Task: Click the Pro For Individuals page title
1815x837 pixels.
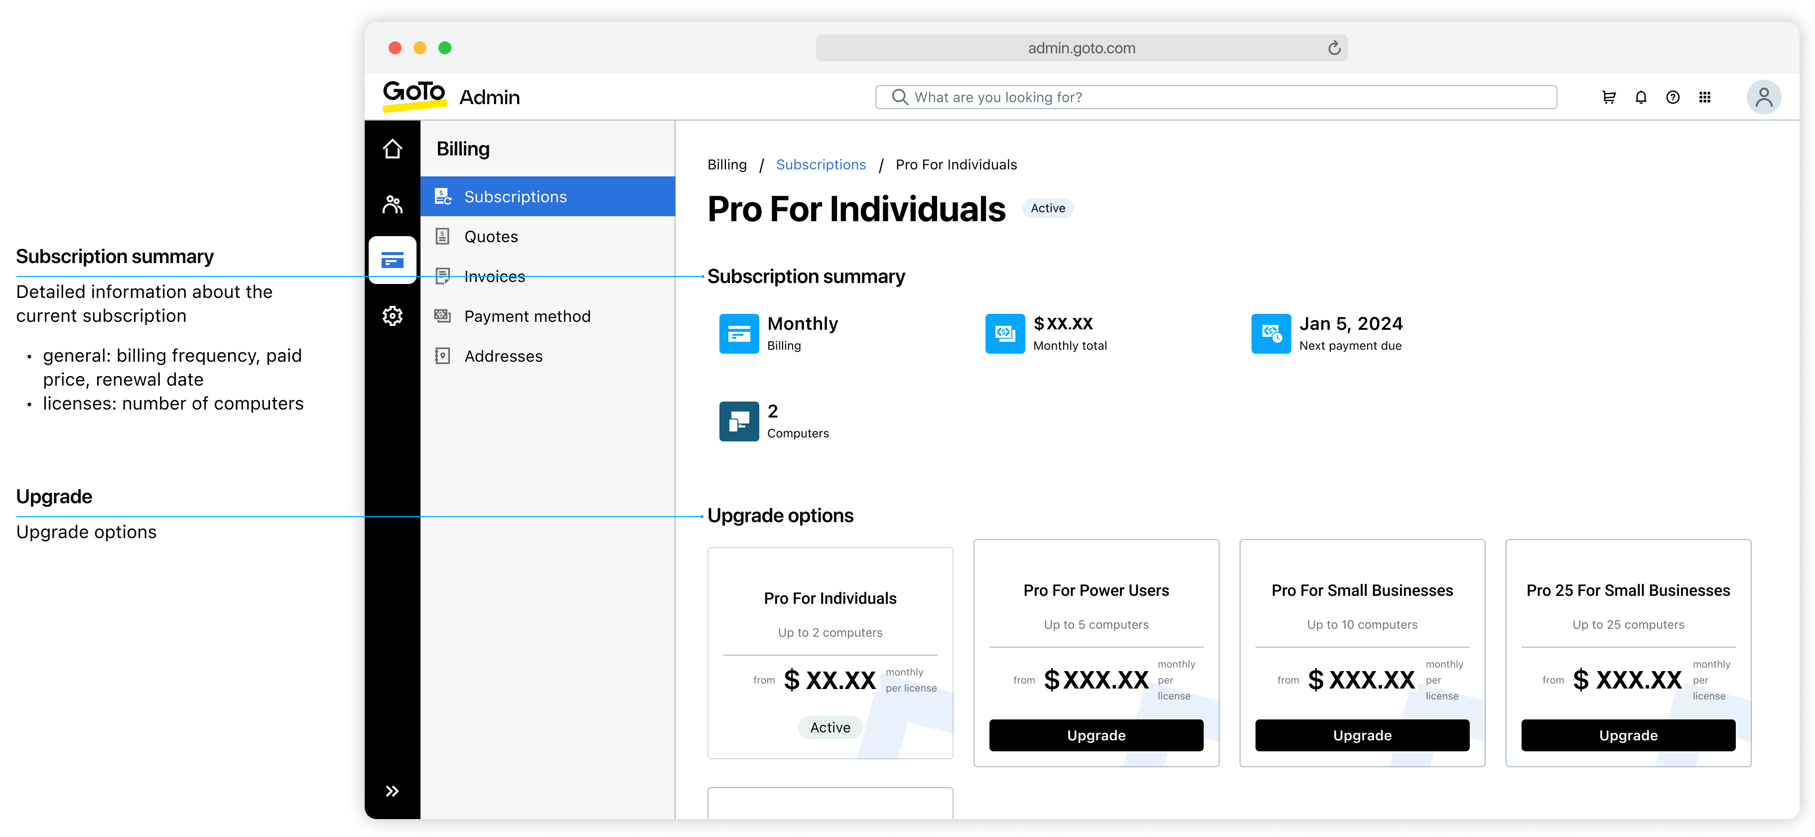Action: 856,209
